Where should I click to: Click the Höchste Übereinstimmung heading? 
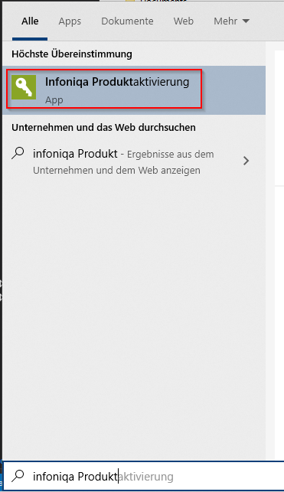coord(72,54)
